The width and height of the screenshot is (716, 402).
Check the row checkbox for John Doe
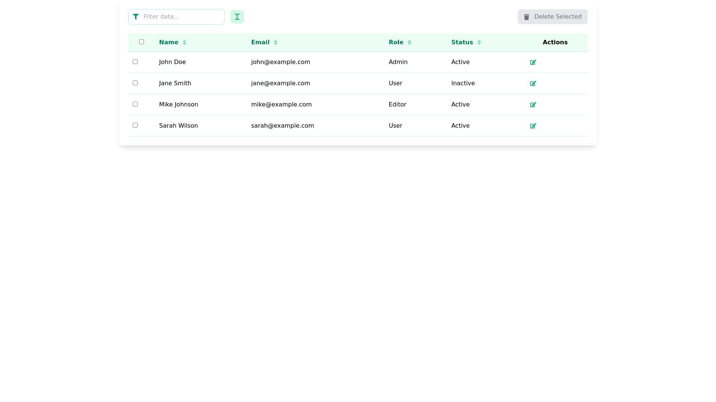tap(135, 61)
